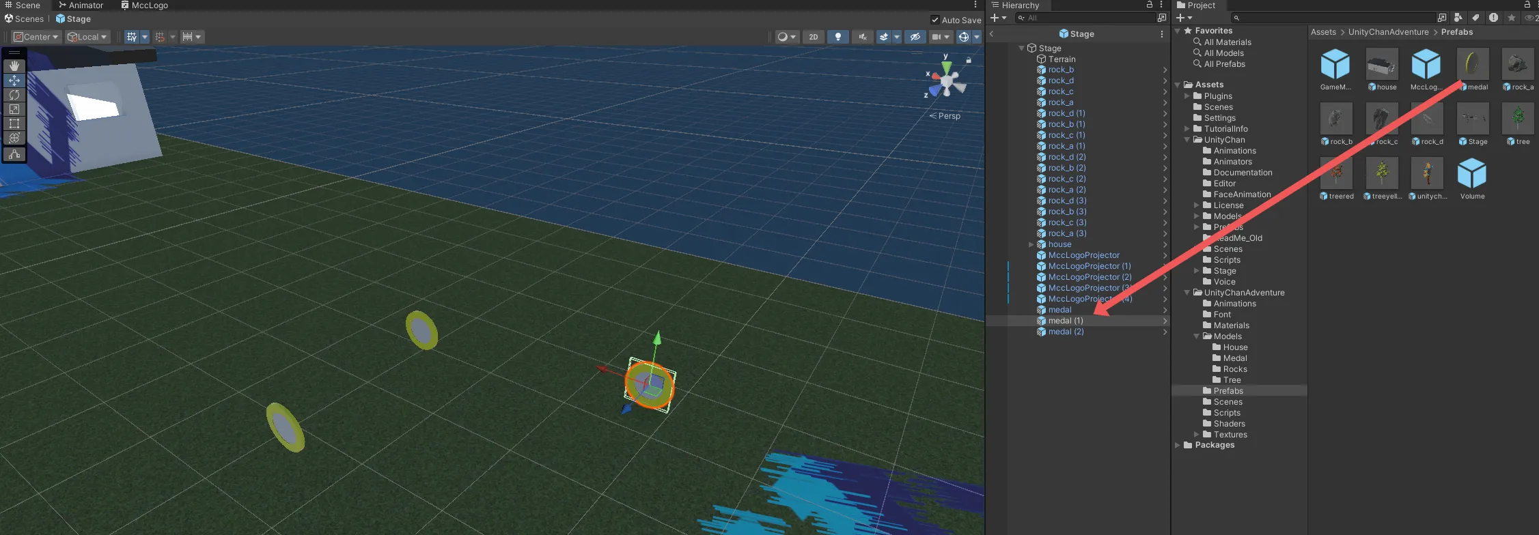The width and height of the screenshot is (1539, 535).
Task: Toggle scene lighting with the lightbulb button
Action: pos(838,37)
